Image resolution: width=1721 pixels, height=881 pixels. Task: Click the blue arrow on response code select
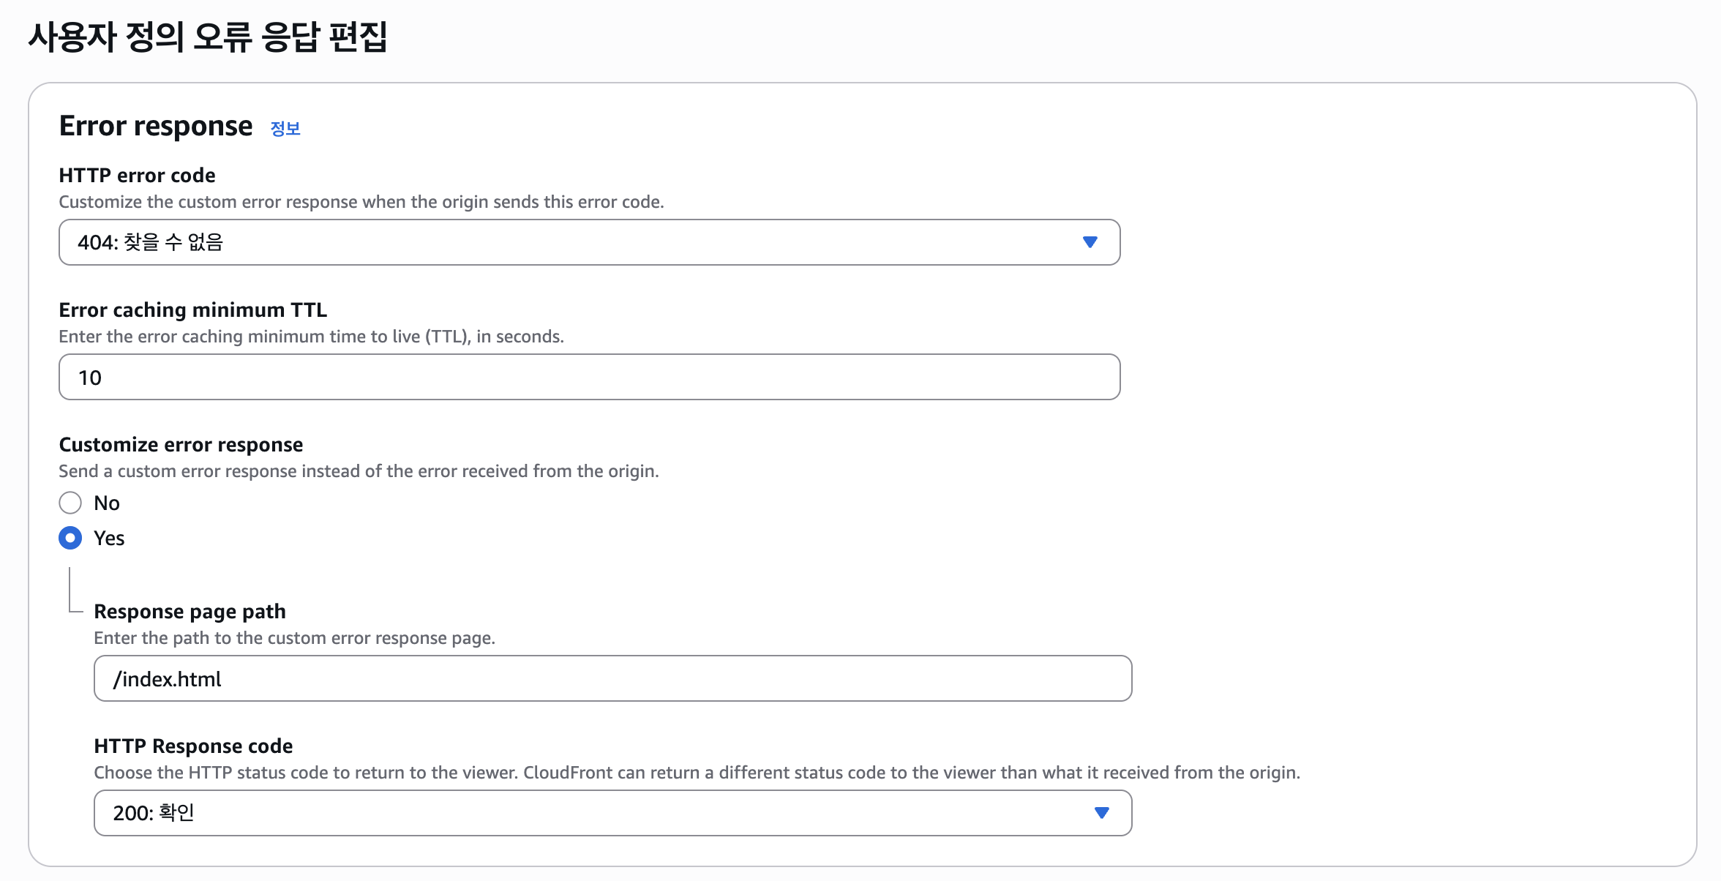pyautogui.click(x=1101, y=813)
